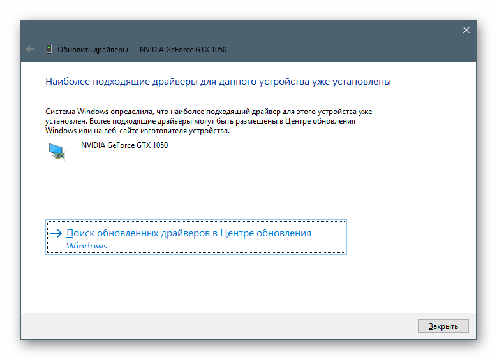497x360 pixels.
Task: Close the dialog with the X button
Action: click(x=466, y=30)
